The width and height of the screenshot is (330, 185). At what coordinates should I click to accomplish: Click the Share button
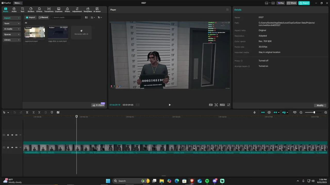tap(292, 3)
